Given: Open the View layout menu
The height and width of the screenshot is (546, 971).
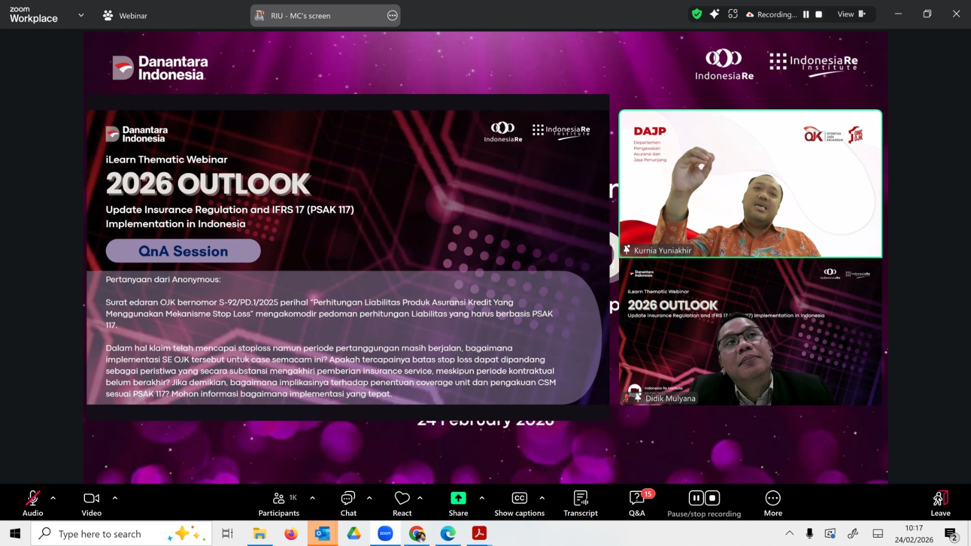Looking at the screenshot, I should [851, 14].
